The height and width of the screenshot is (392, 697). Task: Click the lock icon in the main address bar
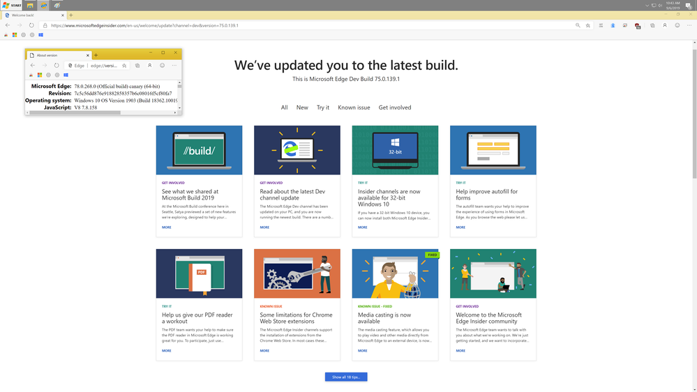pos(45,25)
